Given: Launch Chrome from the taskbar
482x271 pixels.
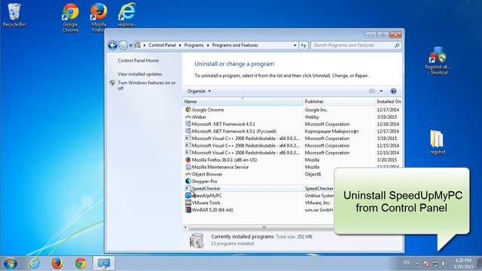Looking at the screenshot, I should (x=81, y=263).
